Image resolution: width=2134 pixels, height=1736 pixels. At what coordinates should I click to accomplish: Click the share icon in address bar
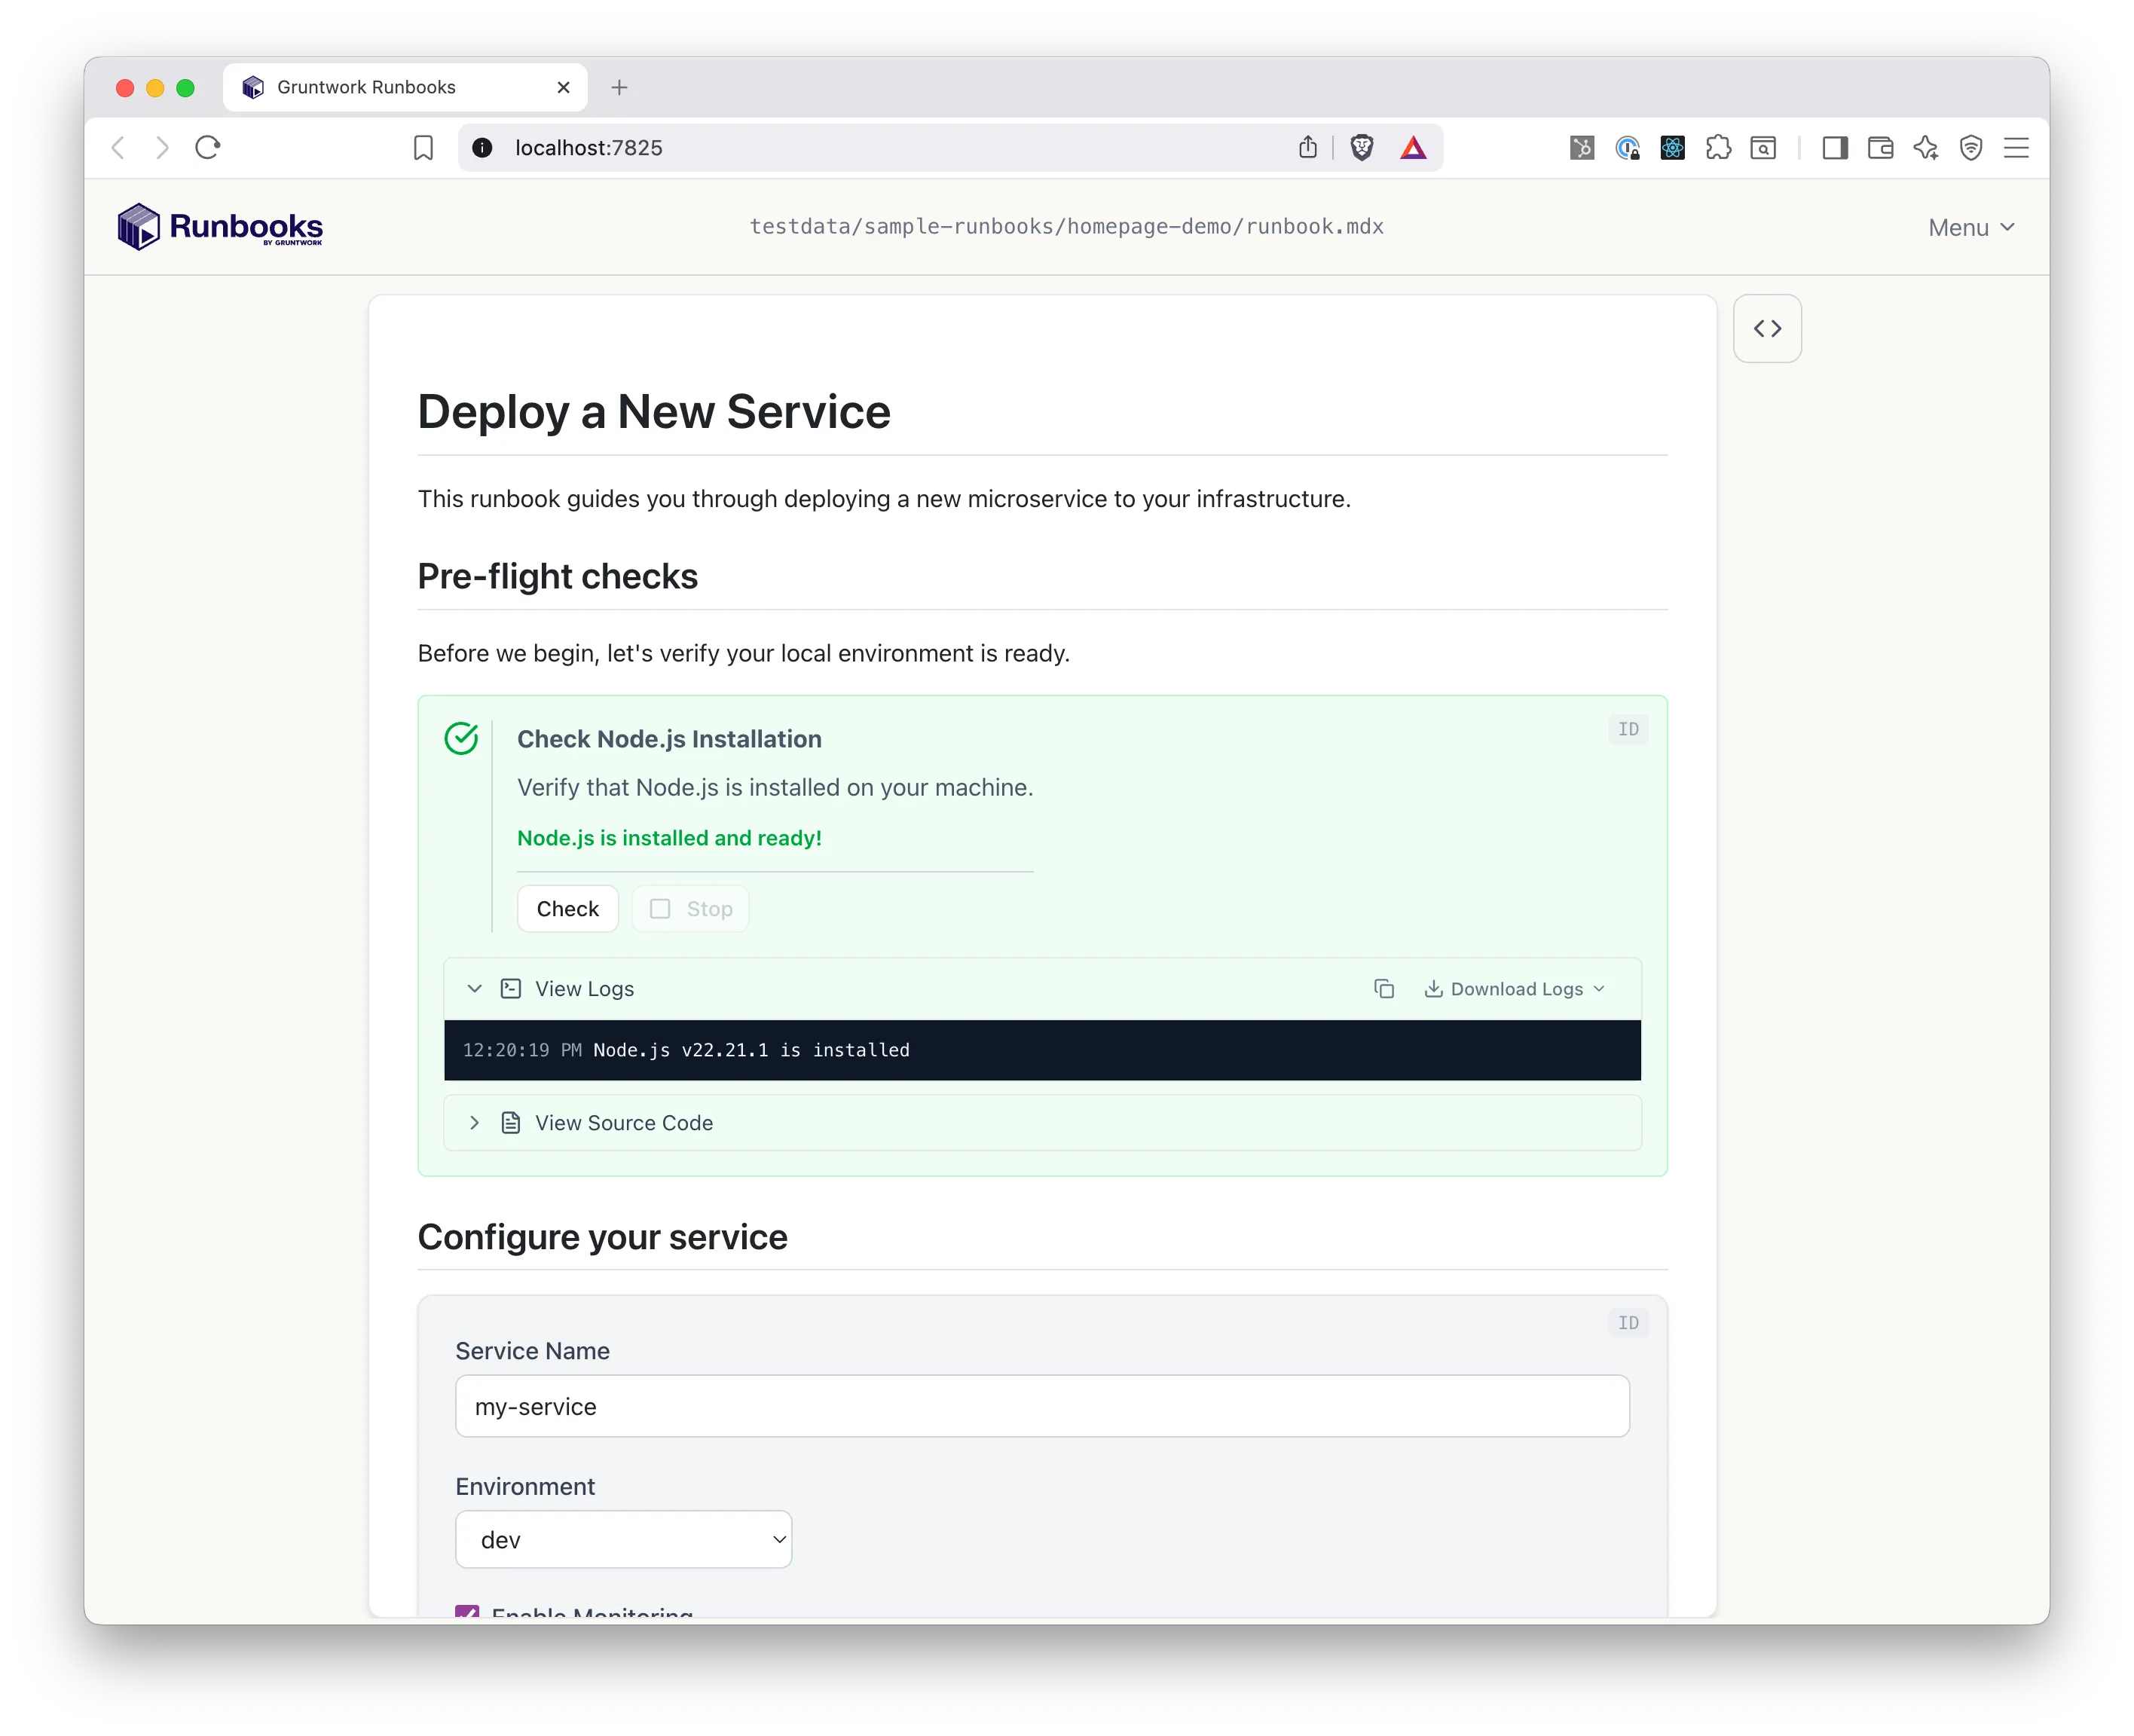coord(1307,148)
